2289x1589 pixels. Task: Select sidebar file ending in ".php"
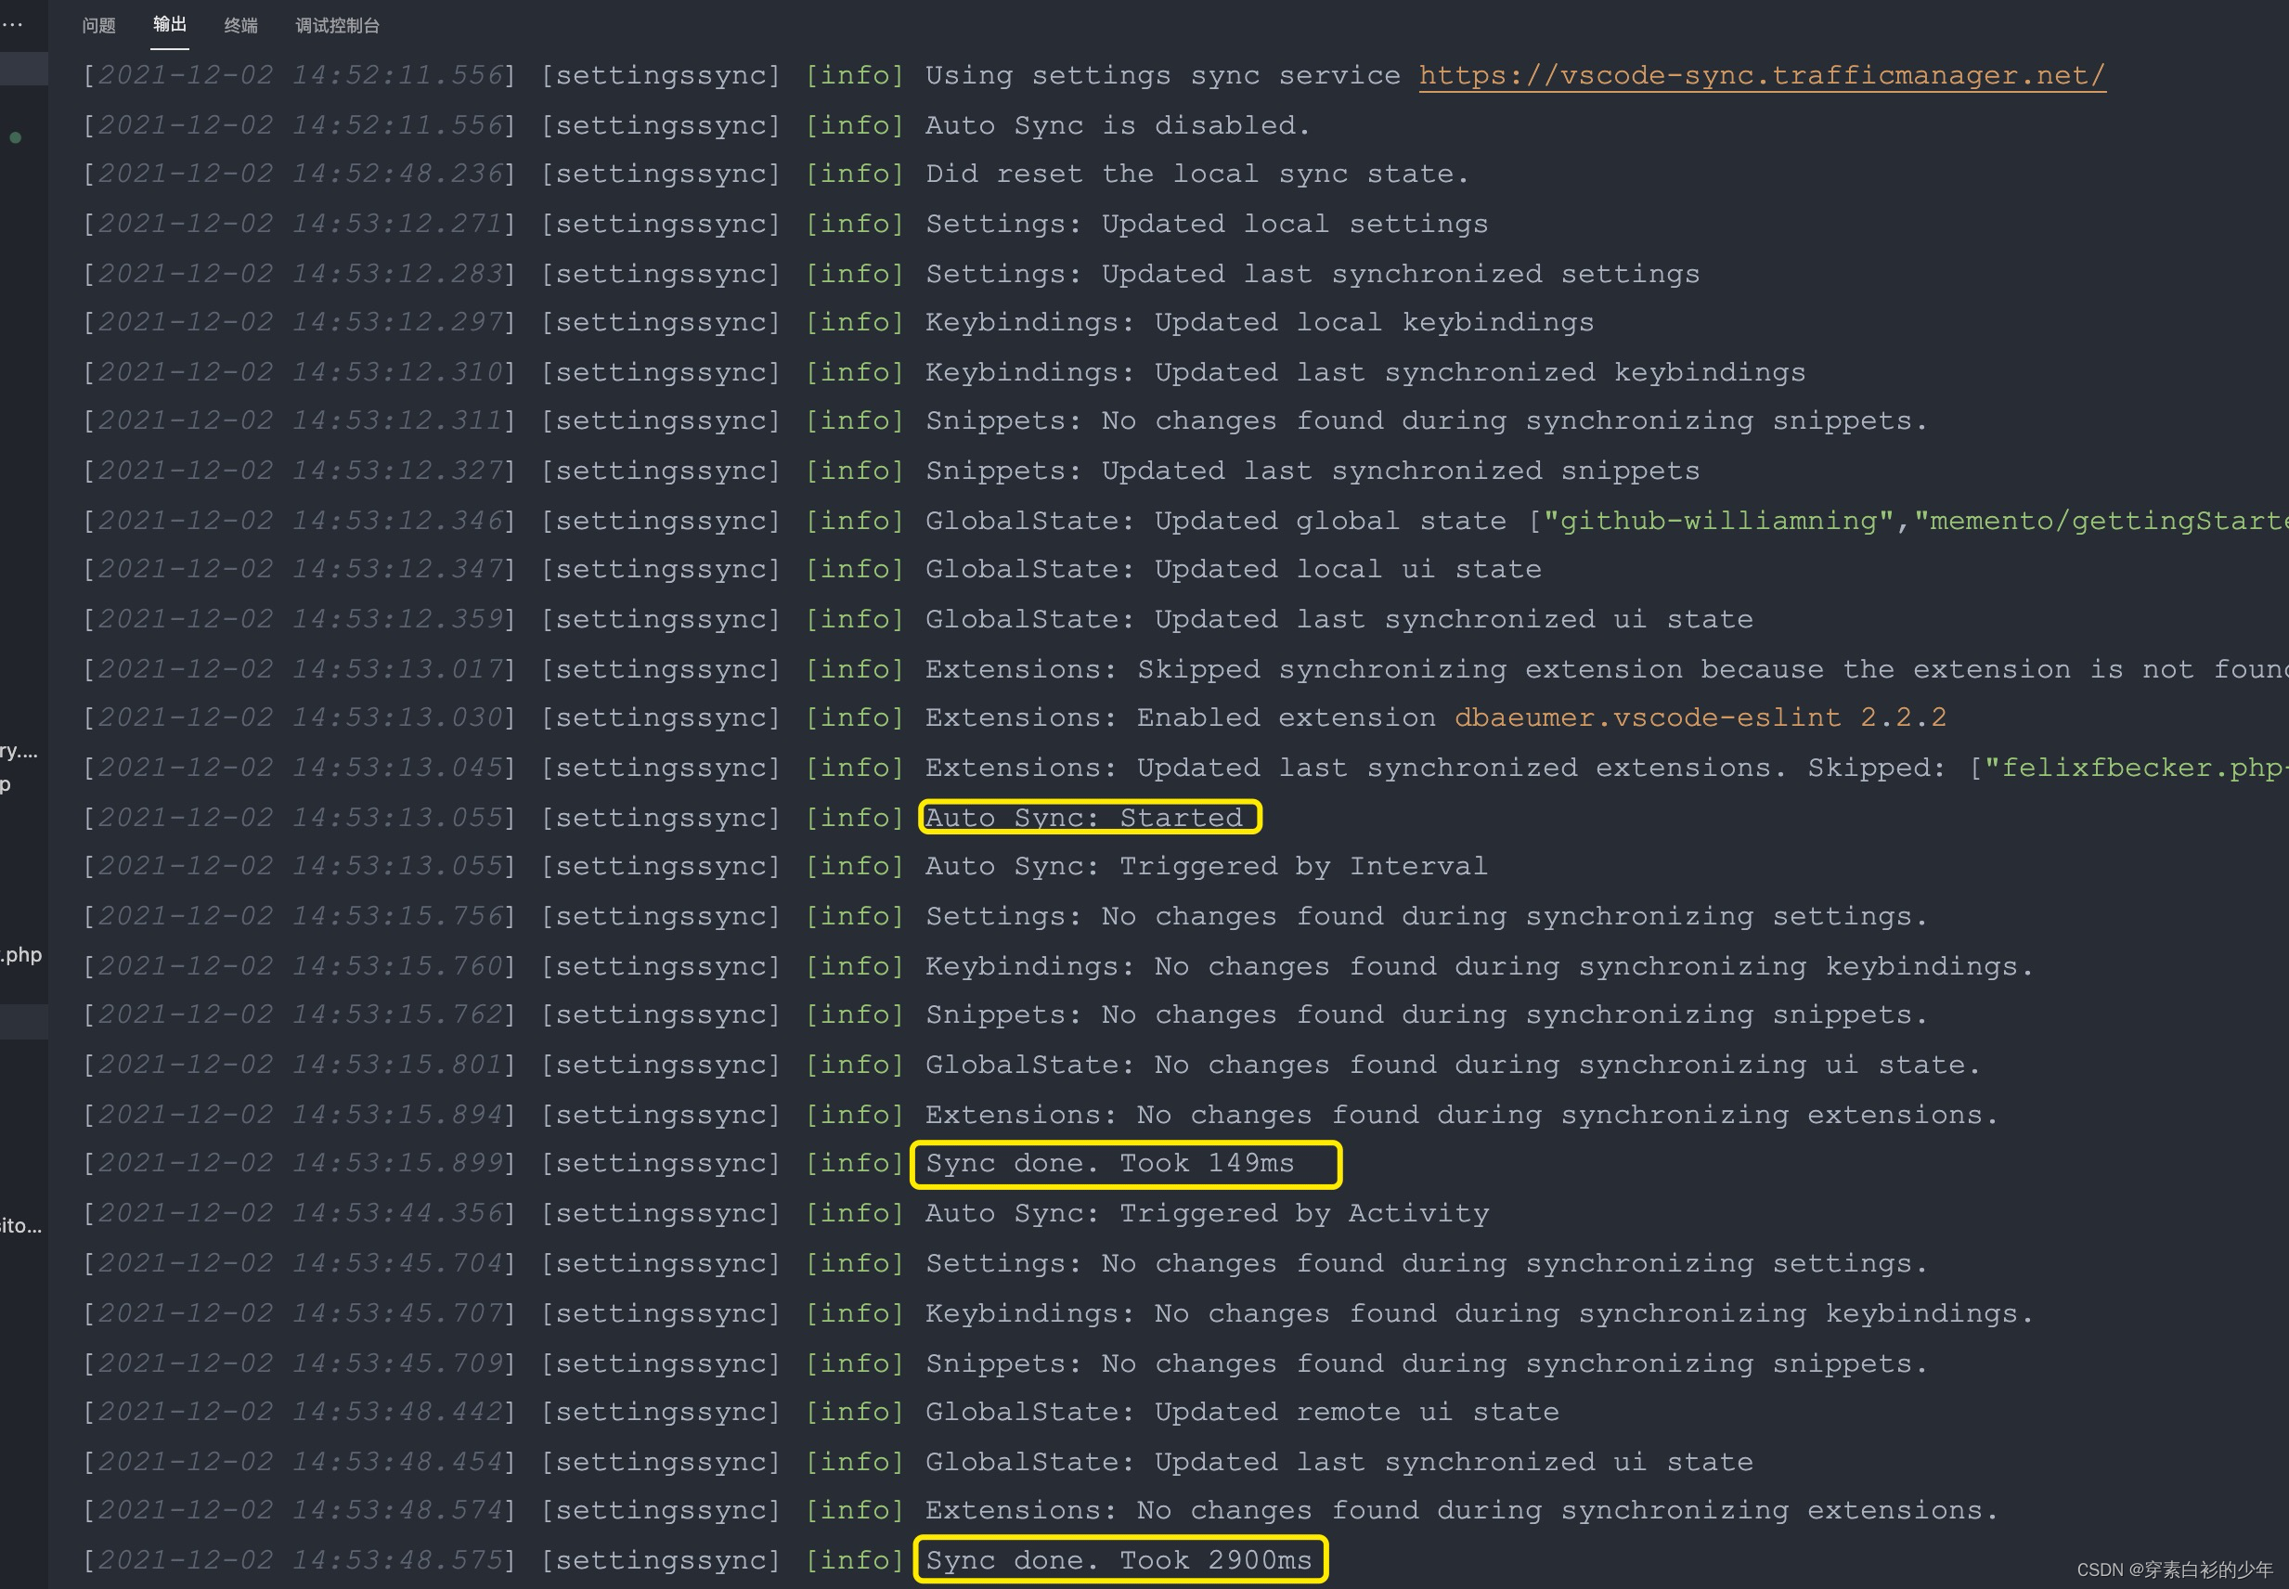[22, 955]
